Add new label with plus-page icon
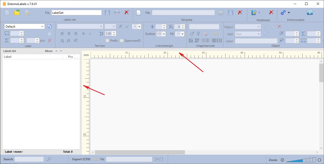324x164 pixels. click(50, 26)
